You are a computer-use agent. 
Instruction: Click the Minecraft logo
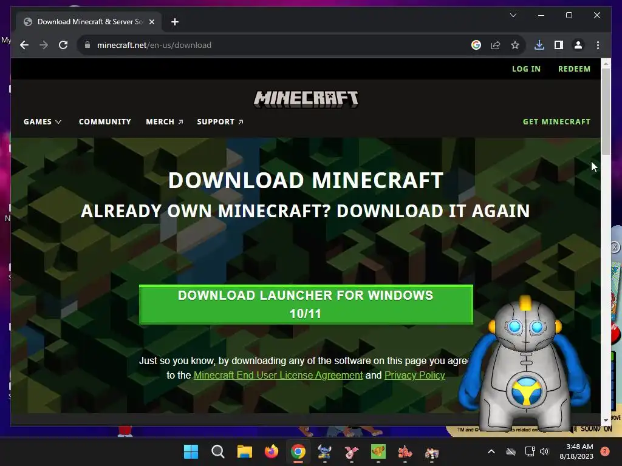point(306,99)
